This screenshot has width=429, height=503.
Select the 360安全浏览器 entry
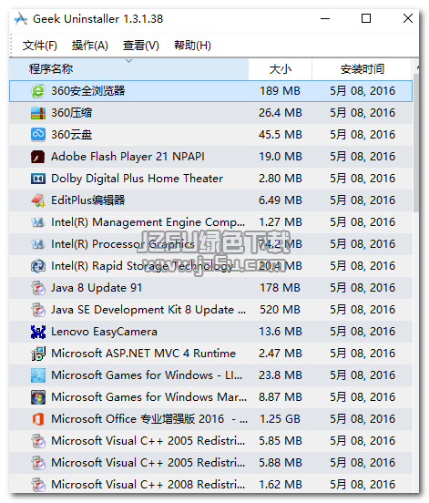pyautogui.click(x=210, y=91)
